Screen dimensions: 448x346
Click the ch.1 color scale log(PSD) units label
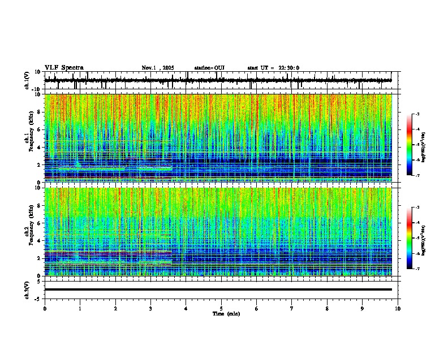coord(424,148)
